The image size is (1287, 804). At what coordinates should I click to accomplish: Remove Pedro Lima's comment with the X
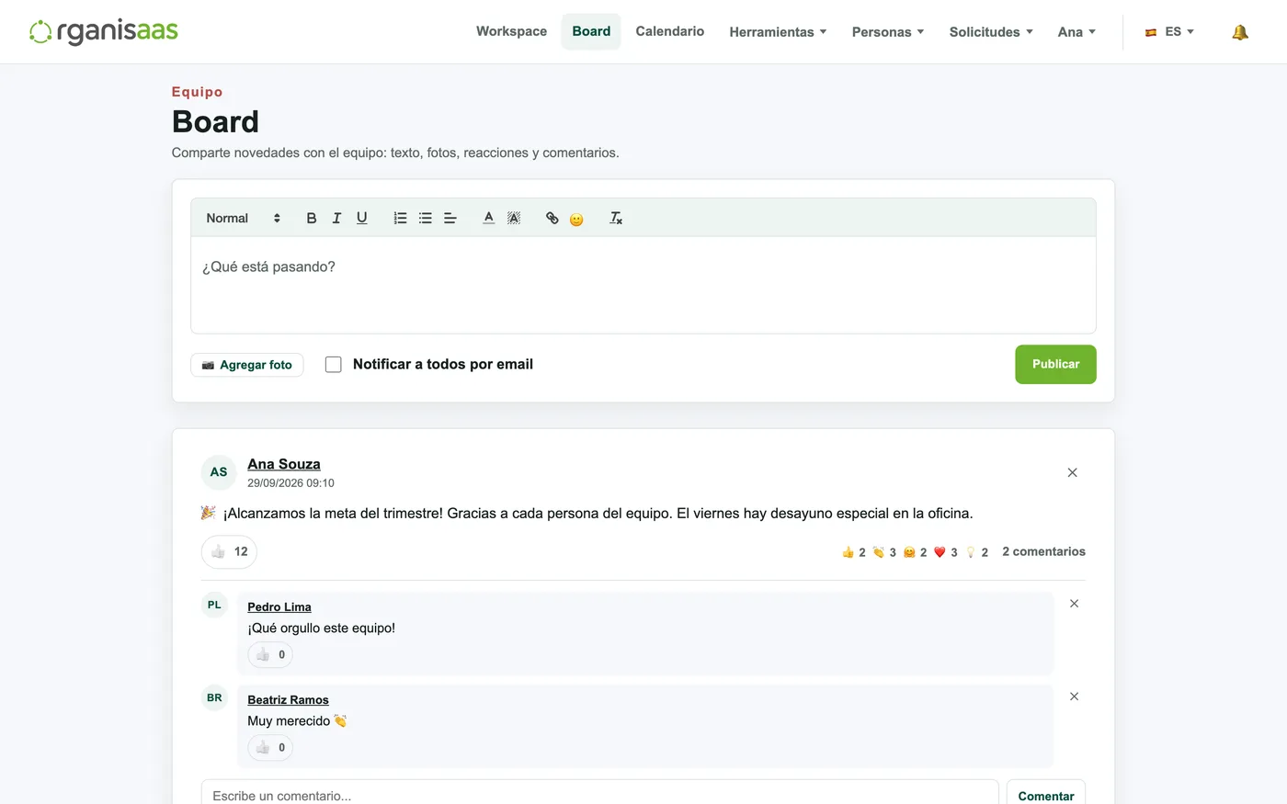click(x=1074, y=604)
